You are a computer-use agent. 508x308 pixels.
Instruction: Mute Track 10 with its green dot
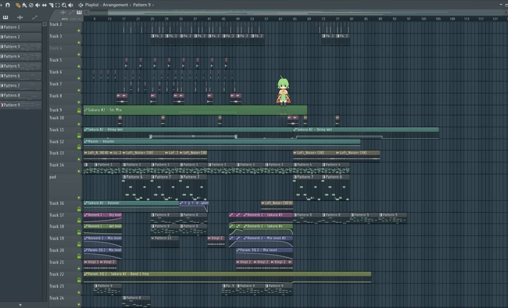(79, 124)
